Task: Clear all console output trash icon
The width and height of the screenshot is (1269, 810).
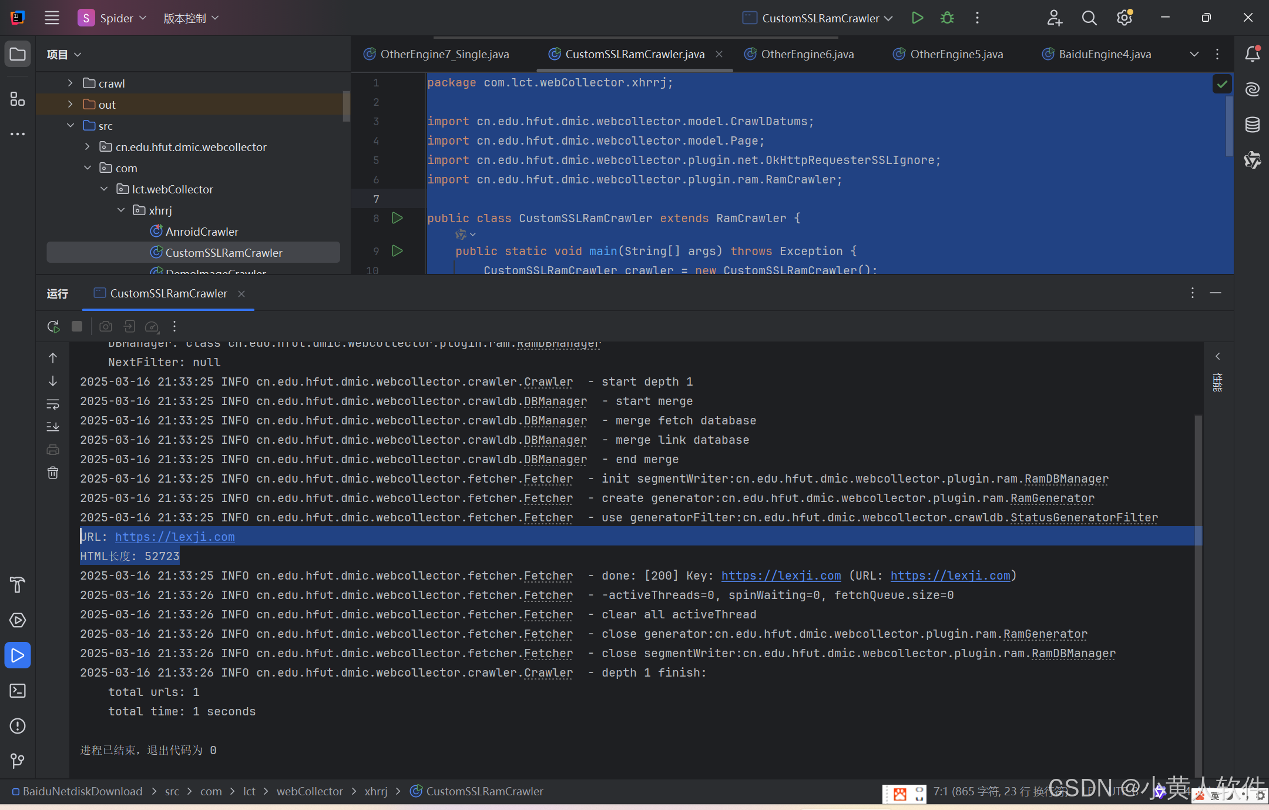Action: point(53,473)
